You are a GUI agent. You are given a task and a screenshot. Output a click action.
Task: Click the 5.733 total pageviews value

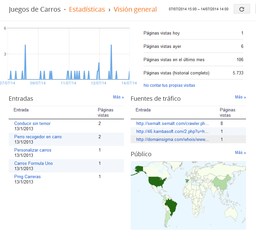pyautogui.click(x=238, y=73)
